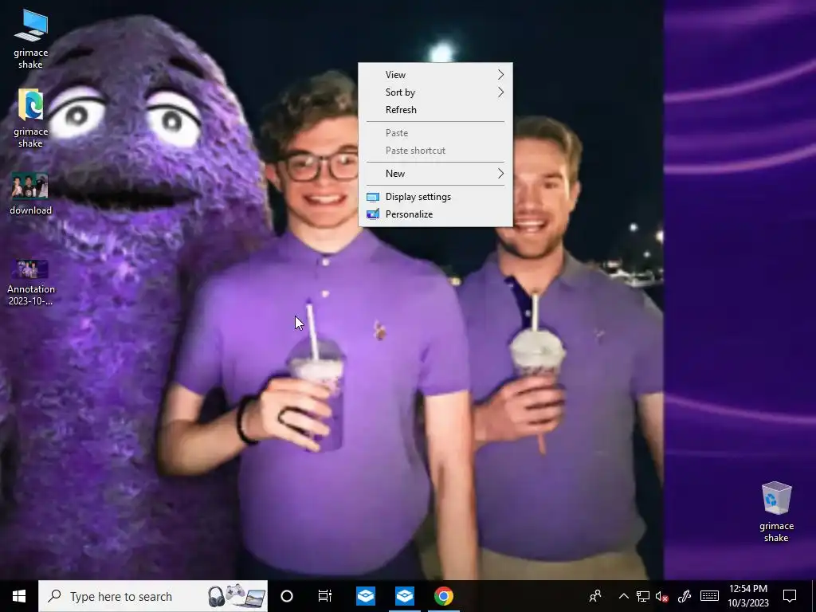Show hidden system tray icons
The image size is (816, 612).
click(x=623, y=596)
